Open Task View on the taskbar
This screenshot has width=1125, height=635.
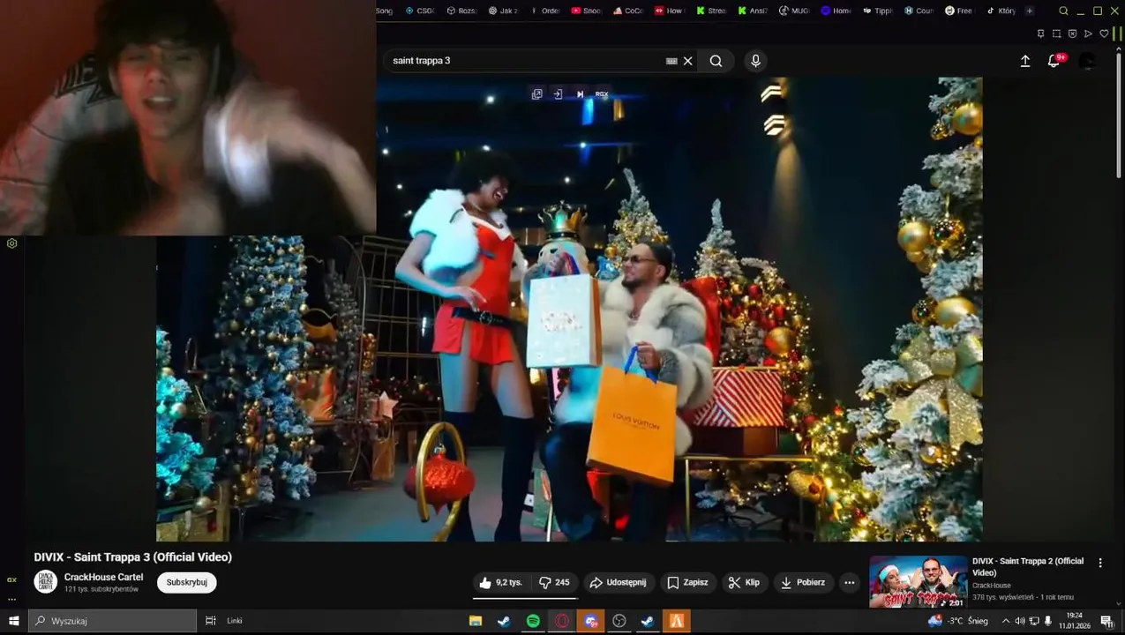click(210, 621)
